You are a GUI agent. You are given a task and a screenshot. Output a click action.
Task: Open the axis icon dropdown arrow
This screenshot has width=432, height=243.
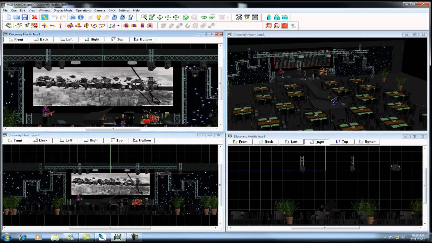[x=118, y=26]
